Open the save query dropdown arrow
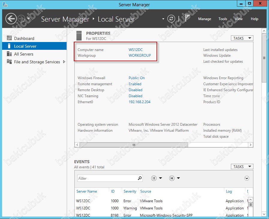 [178, 178]
